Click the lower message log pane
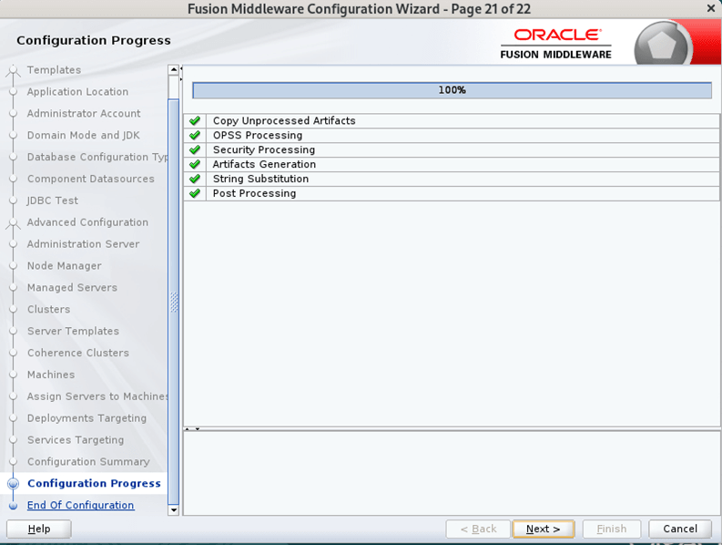This screenshot has height=545, width=722. pos(452,473)
